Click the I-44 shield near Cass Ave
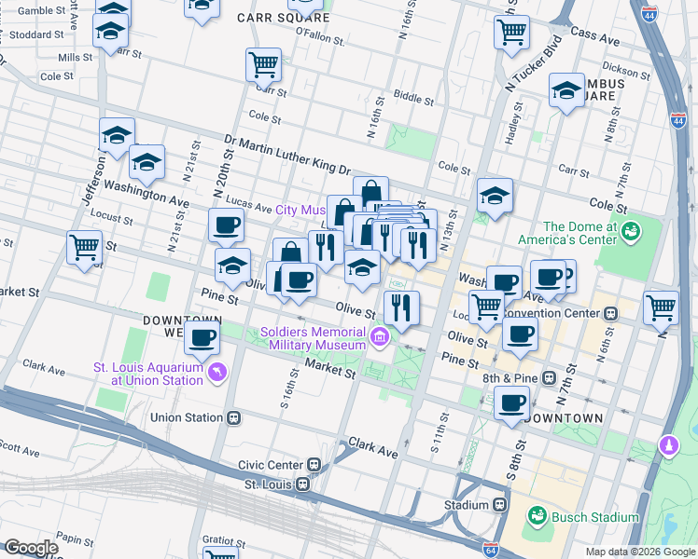The height and width of the screenshot is (559, 698). (x=649, y=14)
